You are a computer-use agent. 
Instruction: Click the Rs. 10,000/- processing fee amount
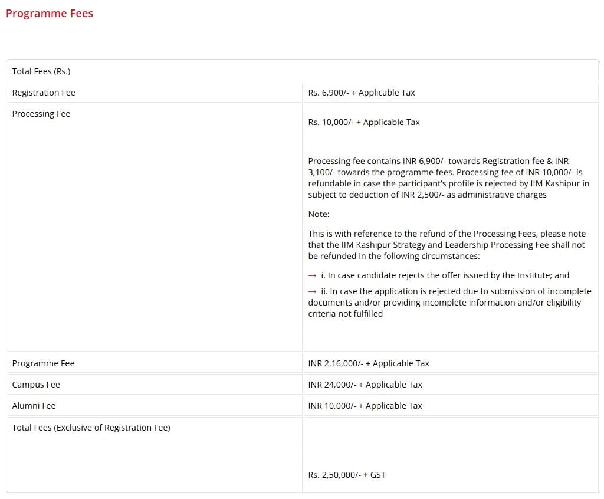(363, 122)
